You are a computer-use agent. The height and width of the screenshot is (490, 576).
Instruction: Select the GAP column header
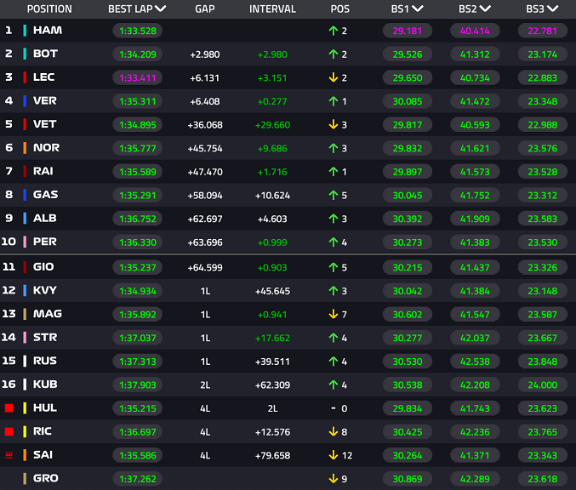click(205, 9)
